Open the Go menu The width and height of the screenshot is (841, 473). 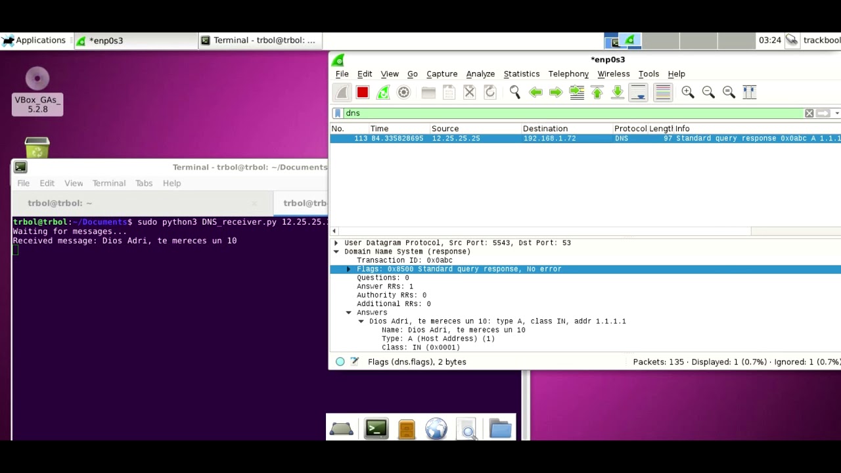(x=413, y=74)
